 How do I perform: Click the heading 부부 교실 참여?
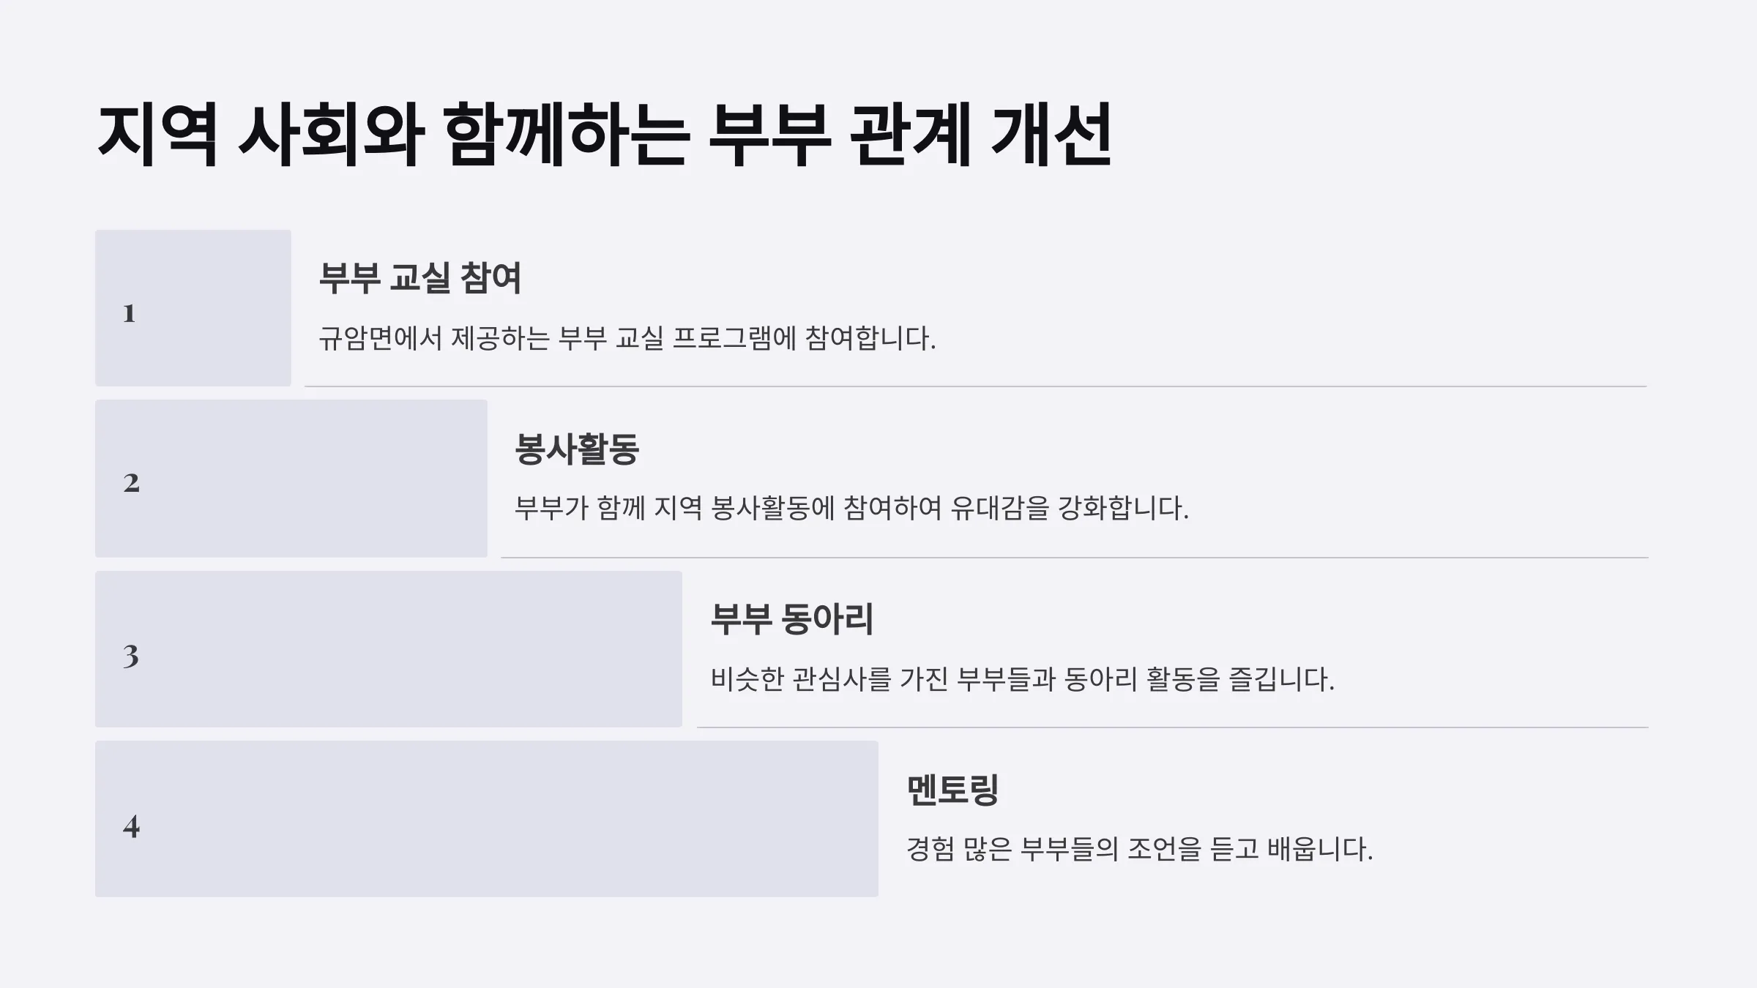coord(420,278)
